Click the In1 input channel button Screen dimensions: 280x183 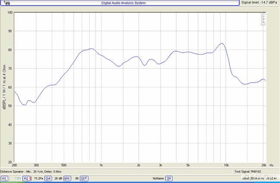click(4, 178)
